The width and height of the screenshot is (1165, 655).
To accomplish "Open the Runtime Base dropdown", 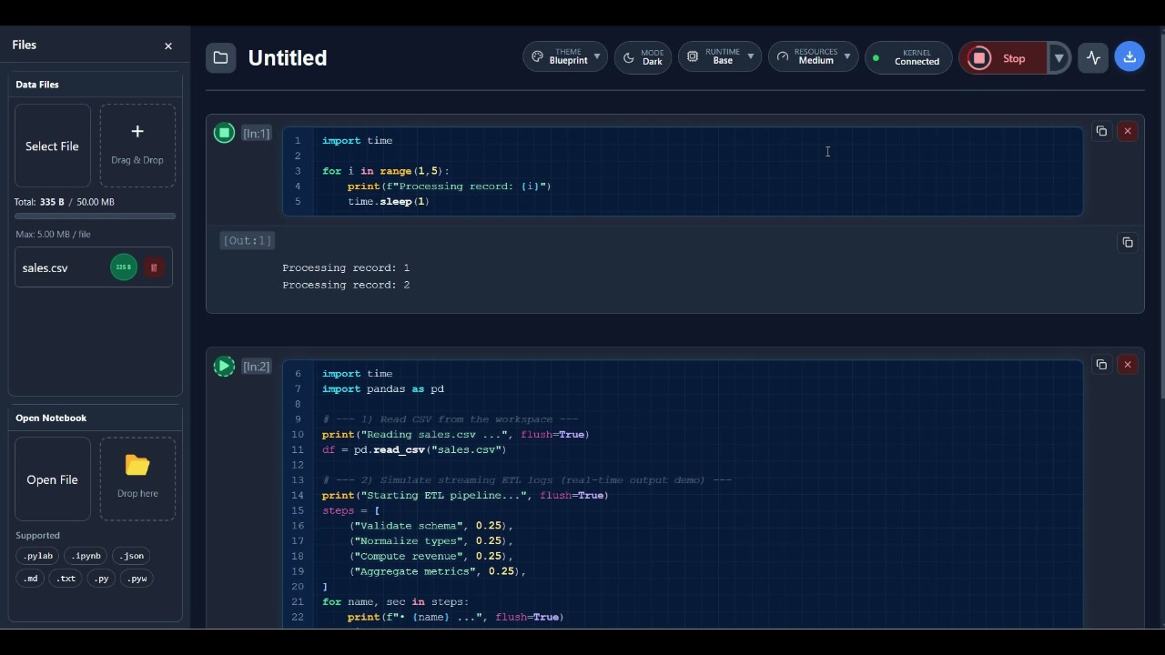I will pyautogui.click(x=720, y=57).
